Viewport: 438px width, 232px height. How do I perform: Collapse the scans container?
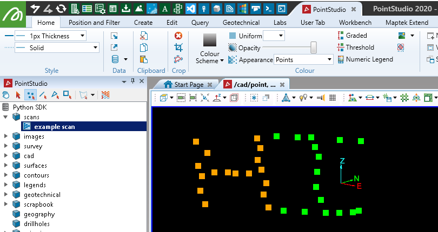(5, 117)
